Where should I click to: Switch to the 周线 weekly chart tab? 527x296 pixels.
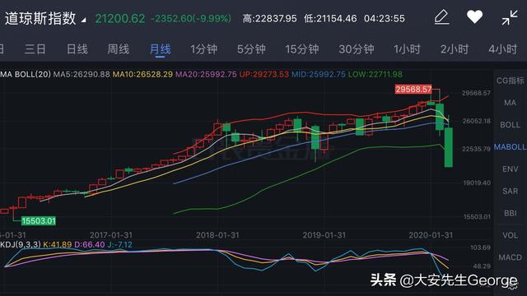(119, 49)
